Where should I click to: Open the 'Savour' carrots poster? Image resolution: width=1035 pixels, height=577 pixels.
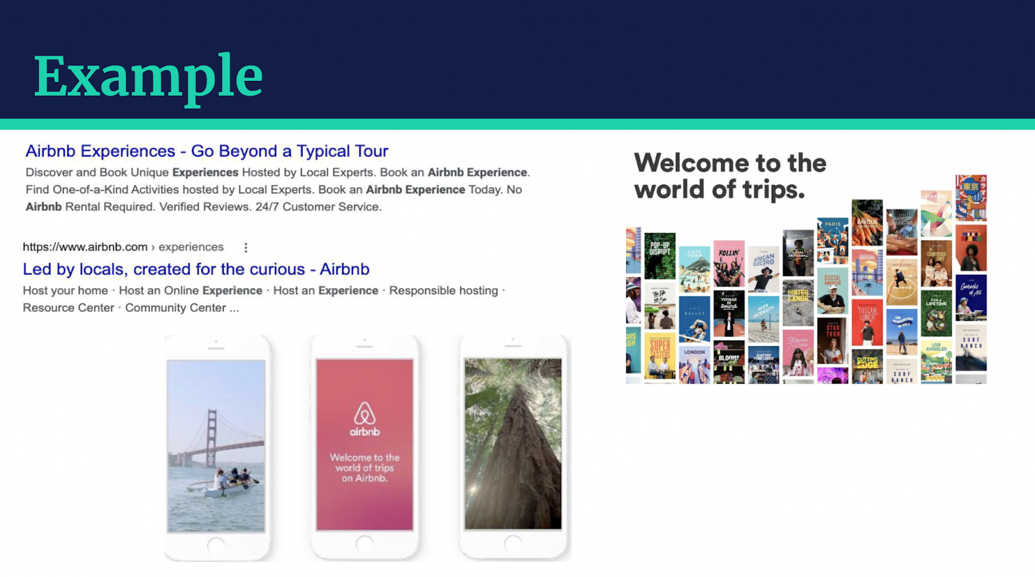(867, 223)
